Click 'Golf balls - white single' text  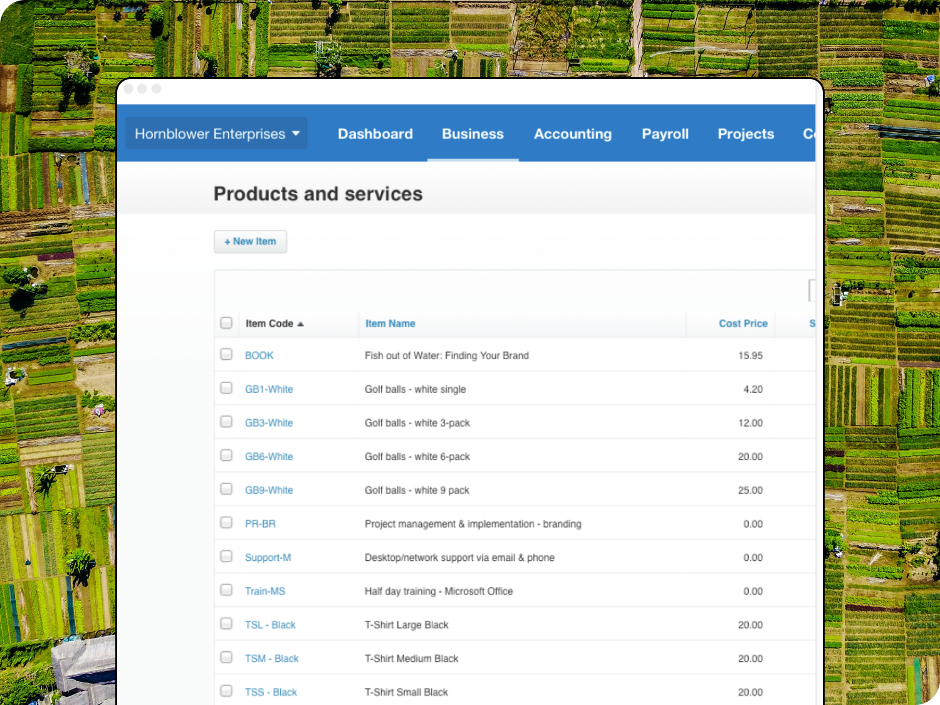(415, 389)
